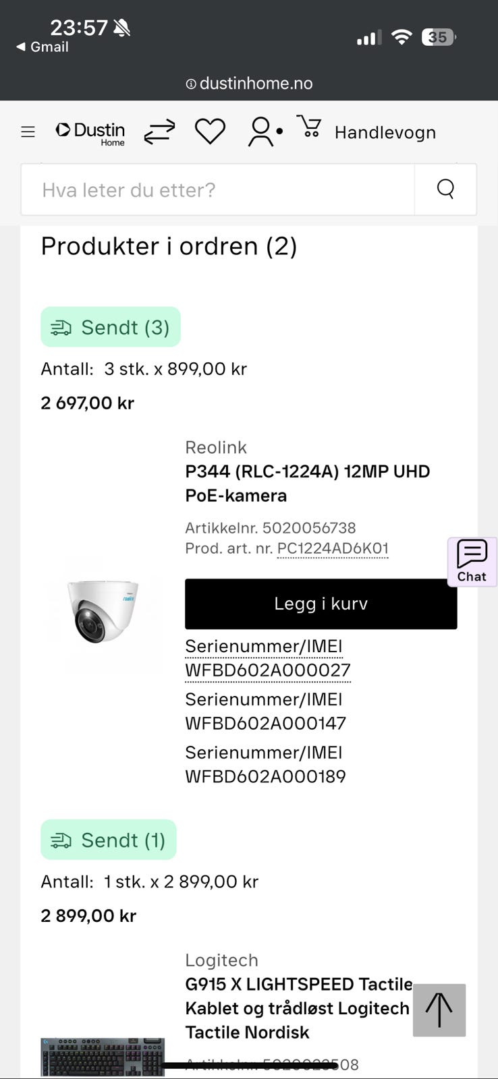
Task: Tap the Dustin Home logo
Action: click(x=90, y=132)
